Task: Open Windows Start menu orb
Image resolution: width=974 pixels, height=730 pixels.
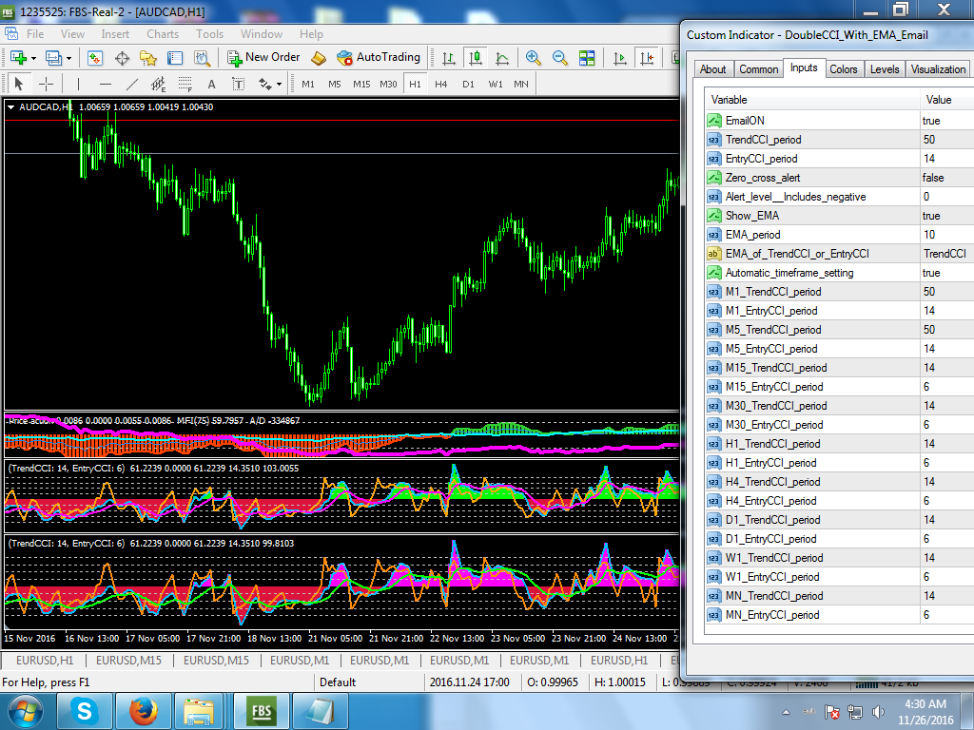Action: [x=25, y=712]
